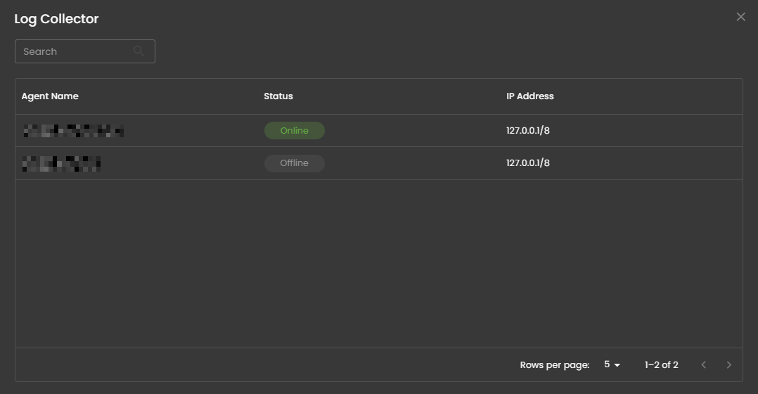Click the "1–2 of 2" pagination text
The image size is (758, 394).
click(661, 364)
